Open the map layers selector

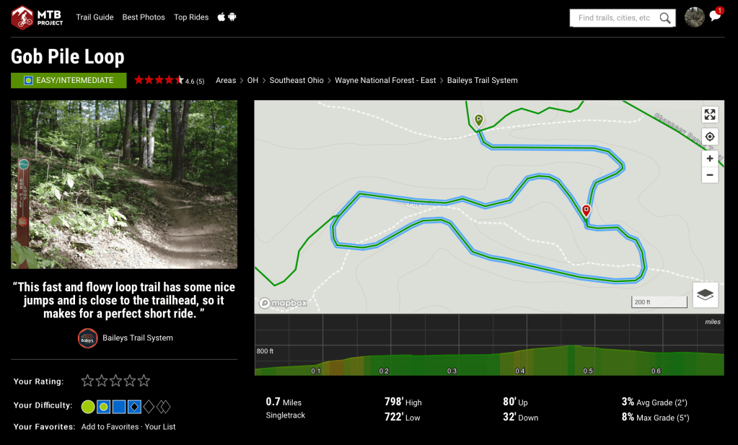(x=706, y=294)
